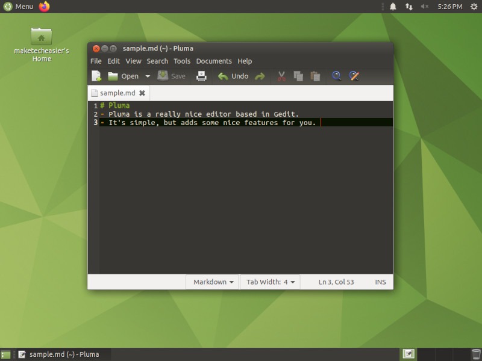This screenshot has height=361, width=482.
Task: Open the Search menu
Action: coord(157,61)
